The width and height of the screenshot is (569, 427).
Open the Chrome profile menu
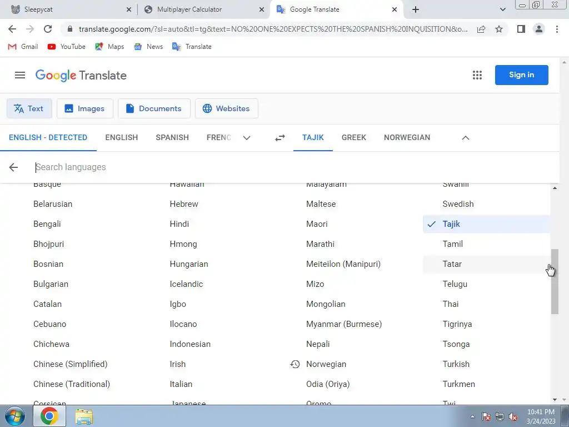(x=539, y=29)
